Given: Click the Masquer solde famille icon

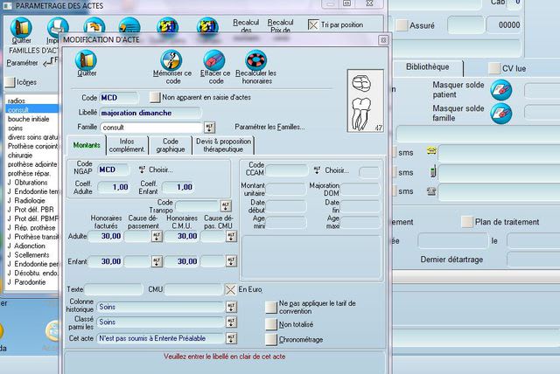Looking at the screenshot, I should tap(500, 113).
